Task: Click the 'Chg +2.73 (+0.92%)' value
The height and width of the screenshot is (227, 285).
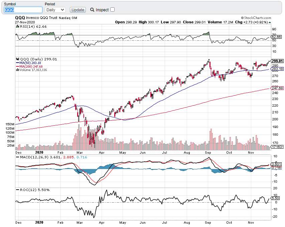Action: [251, 22]
